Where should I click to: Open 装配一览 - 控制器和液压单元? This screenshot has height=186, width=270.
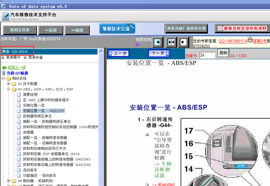(47, 122)
